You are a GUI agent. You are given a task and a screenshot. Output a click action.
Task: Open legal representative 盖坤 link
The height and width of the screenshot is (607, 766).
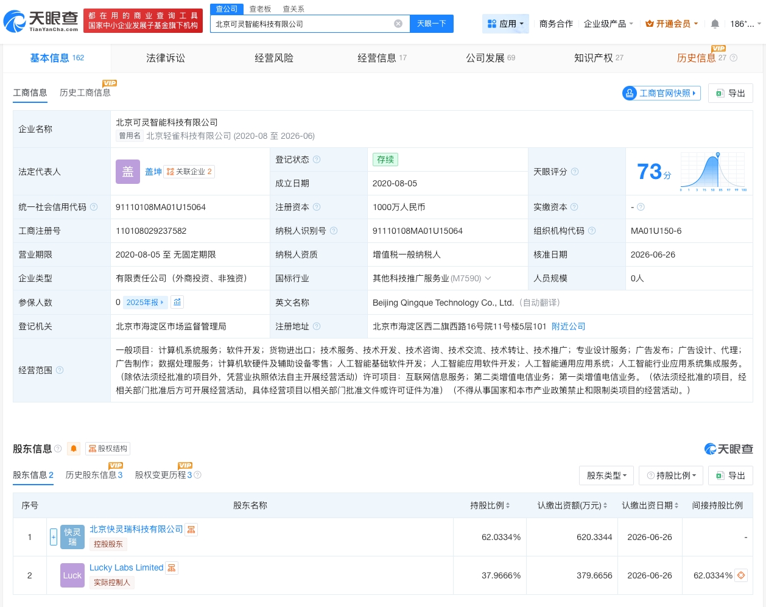(x=153, y=172)
